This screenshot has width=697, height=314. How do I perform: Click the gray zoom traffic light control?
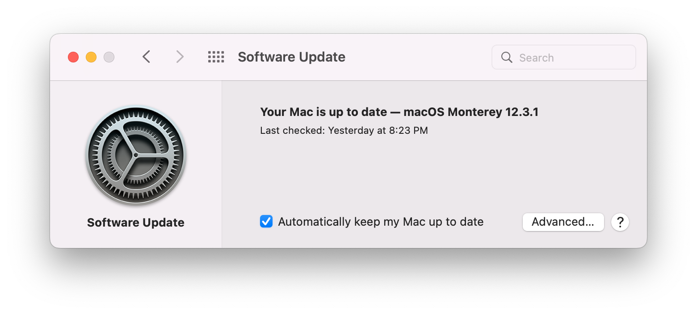click(109, 57)
